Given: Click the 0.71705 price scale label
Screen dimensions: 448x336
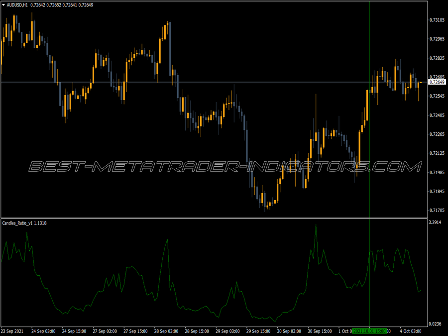Looking at the screenshot, I should tap(437, 211).
